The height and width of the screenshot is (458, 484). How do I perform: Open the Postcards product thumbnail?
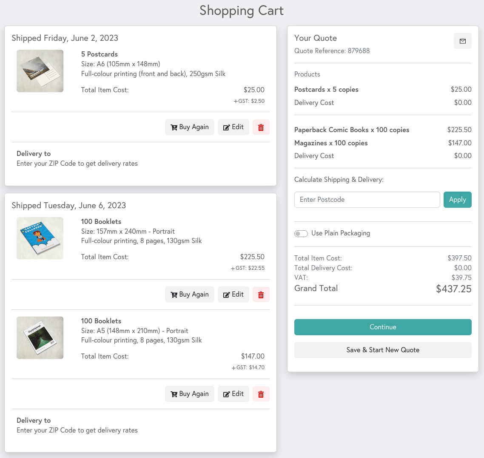(x=40, y=71)
